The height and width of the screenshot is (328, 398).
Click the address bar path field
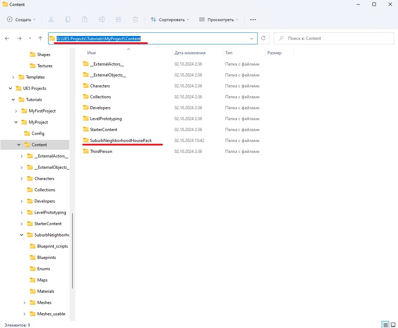153,38
